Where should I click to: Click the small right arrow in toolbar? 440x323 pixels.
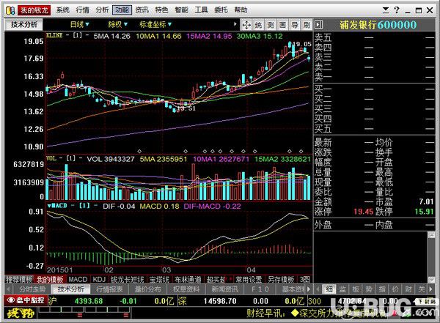(235, 24)
